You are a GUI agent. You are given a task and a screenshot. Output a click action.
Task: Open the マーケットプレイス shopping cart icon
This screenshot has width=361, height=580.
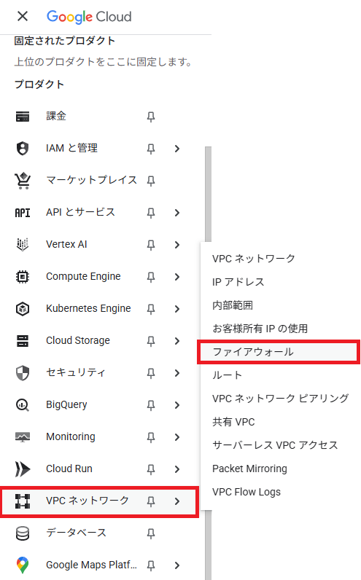click(23, 181)
